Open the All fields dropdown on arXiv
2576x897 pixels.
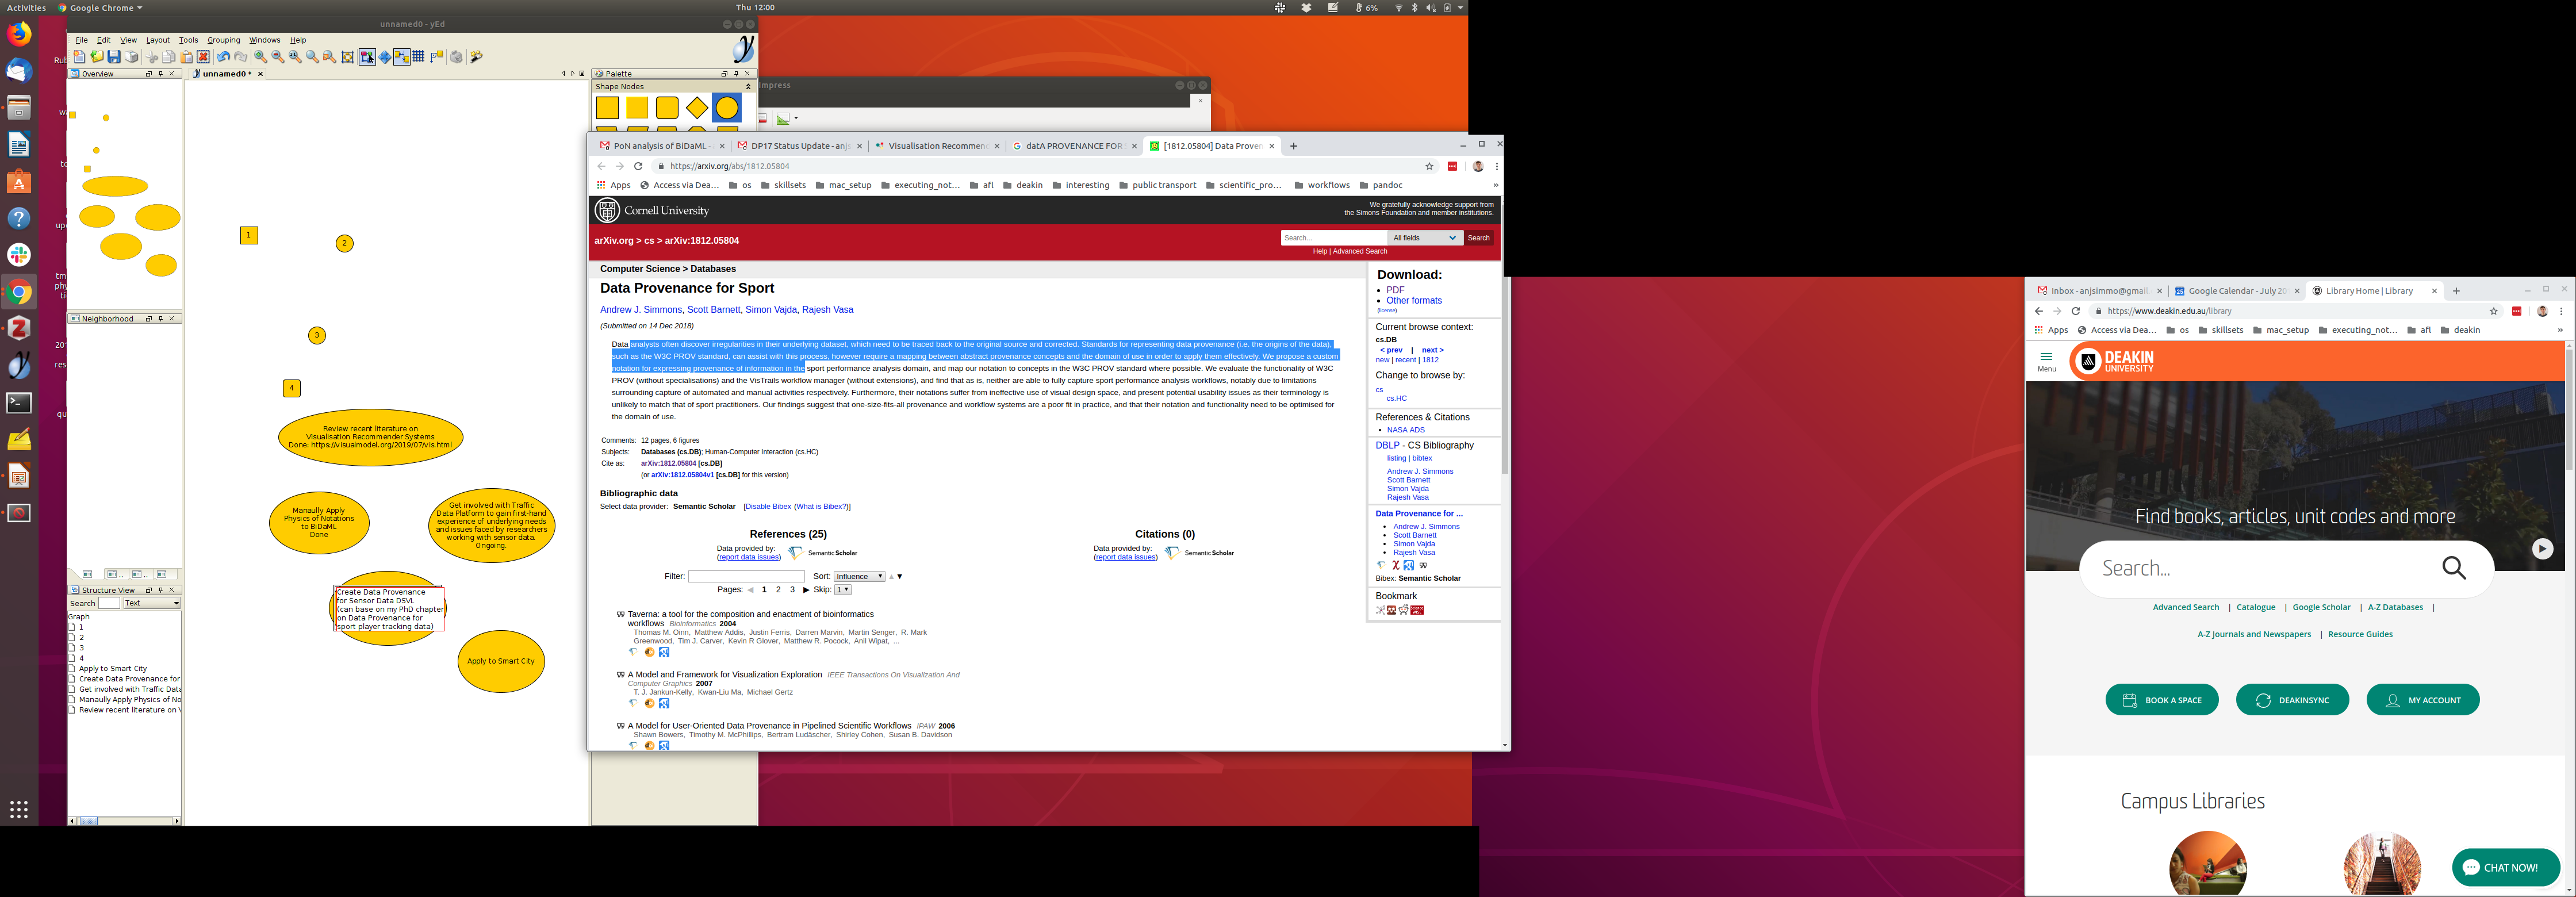(1425, 238)
